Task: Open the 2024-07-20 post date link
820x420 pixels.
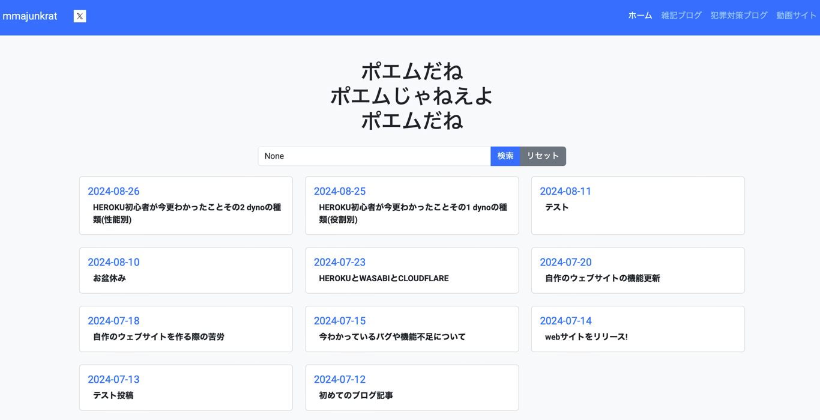Action: click(x=565, y=262)
